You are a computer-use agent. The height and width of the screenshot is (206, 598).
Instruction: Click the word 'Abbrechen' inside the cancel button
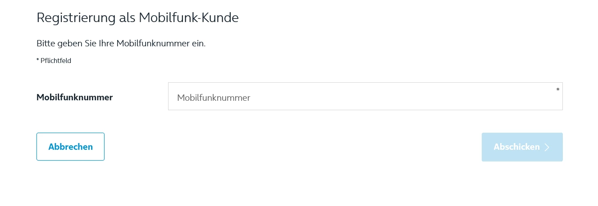pyautogui.click(x=70, y=147)
